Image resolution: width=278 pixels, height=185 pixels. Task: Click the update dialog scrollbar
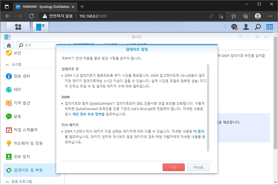pyautogui.click(x=208, y=108)
